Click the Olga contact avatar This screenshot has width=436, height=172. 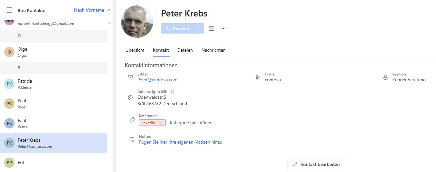[9, 52]
